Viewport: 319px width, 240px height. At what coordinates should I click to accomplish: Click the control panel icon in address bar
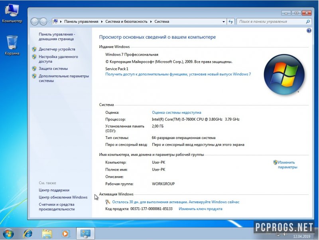[55, 22]
